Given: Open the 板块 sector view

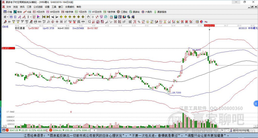Looking at the screenshot, I should (18, 12).
